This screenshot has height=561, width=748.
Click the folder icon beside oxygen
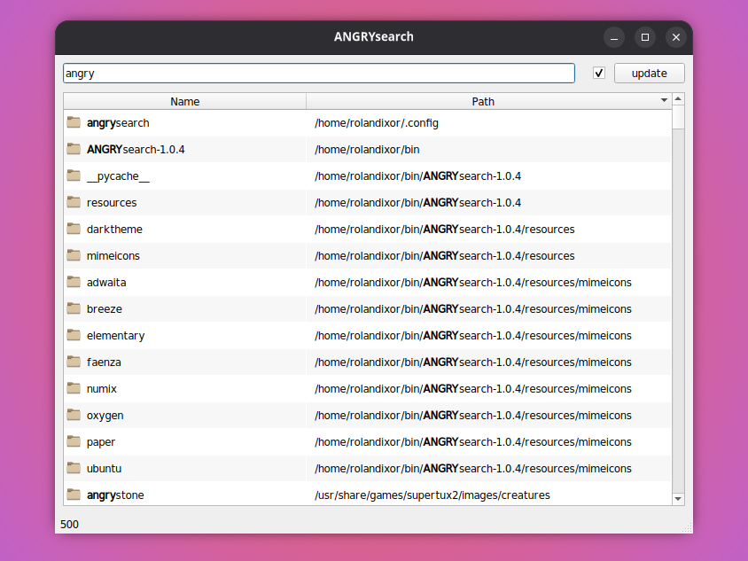coord(74,415)
